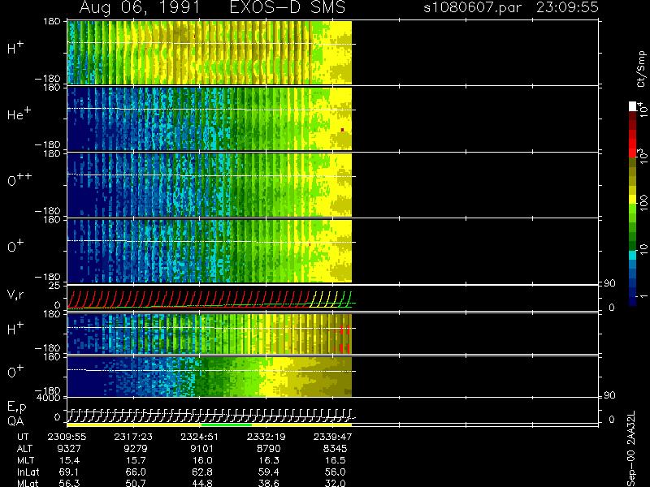Click InLat value '62.8'
Image resolution: width=650 pixels, height=487 pixels.
(x=202, y=472)
